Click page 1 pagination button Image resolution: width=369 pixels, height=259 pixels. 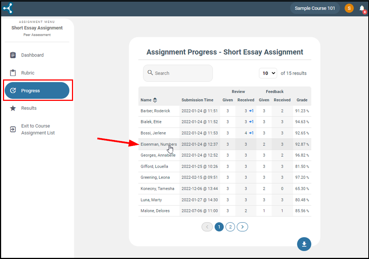(x=219, y=227)
